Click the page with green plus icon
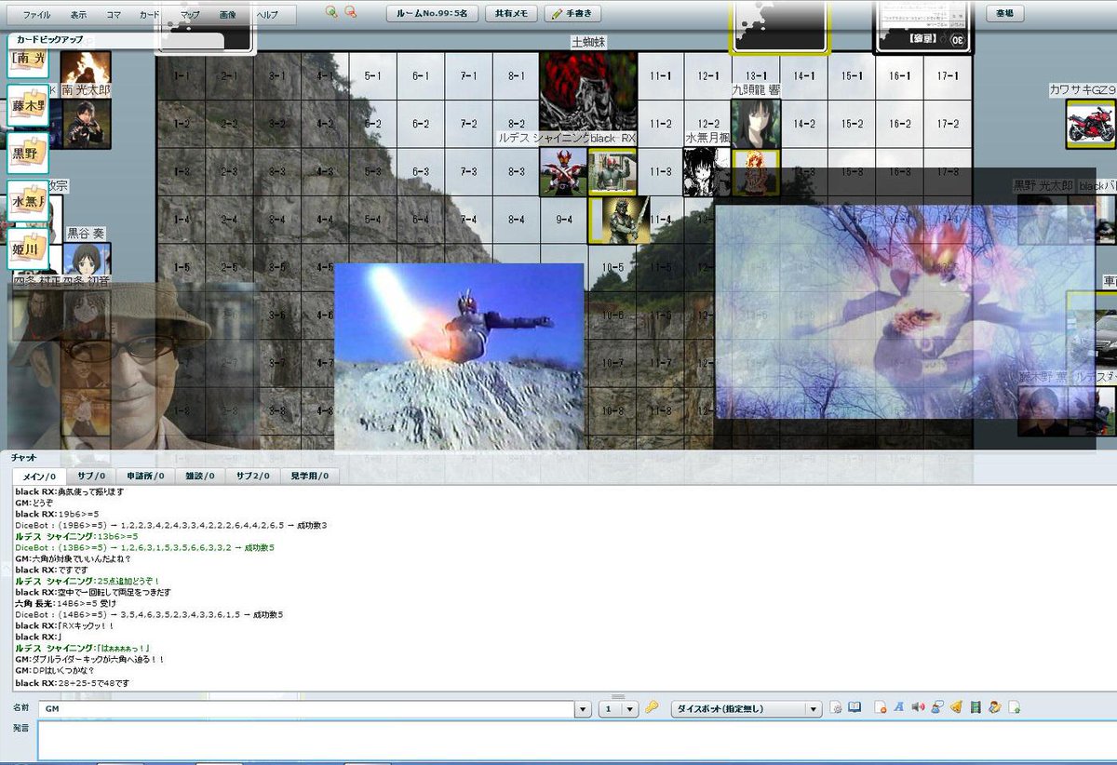1117x765 pixels. pyautogui.click(x=1015, y=707)
